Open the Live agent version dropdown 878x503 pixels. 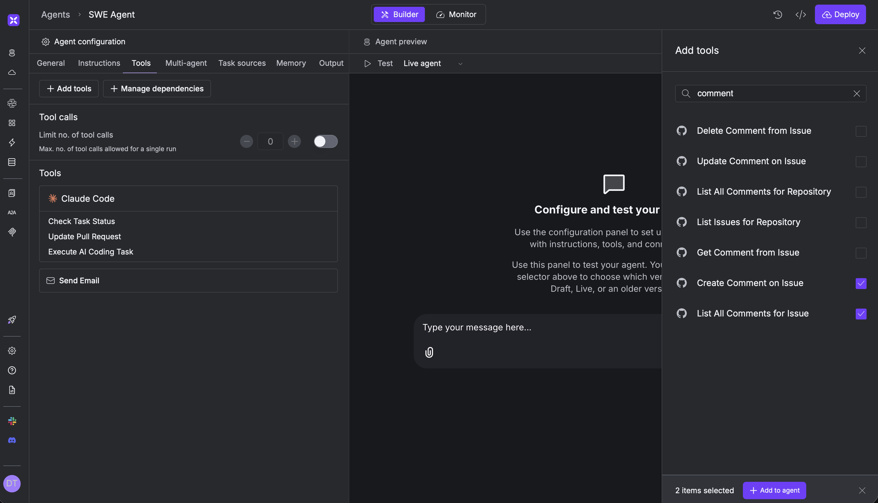point(460,64)
